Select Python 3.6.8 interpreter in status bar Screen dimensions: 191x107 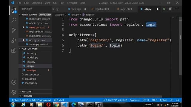(31, 100)
